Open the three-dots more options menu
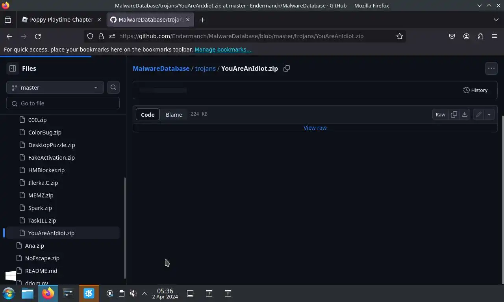This screenshot has height=302, width=504. tap(491, 68)
